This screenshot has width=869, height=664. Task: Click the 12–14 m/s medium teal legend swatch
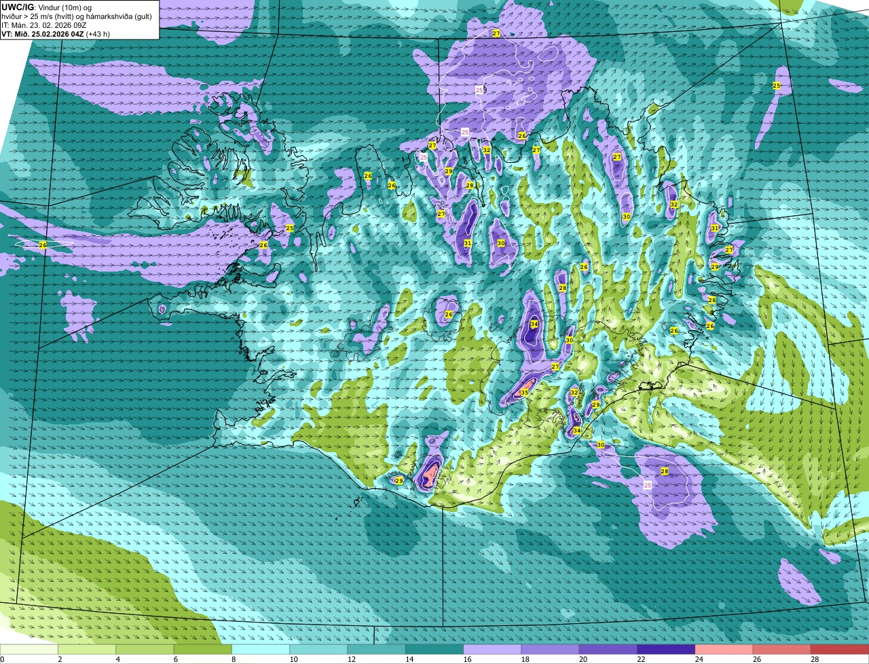point(377,649)
